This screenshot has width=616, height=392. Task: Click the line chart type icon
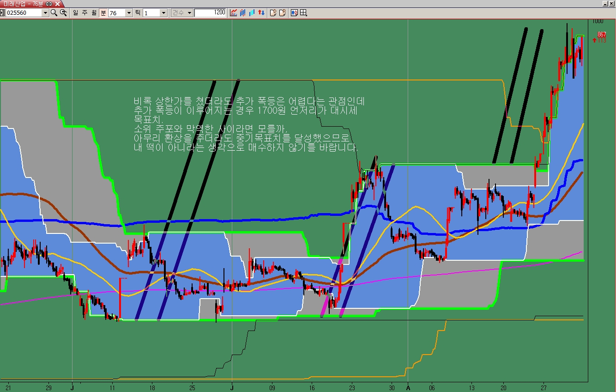[x=234, y=13]
